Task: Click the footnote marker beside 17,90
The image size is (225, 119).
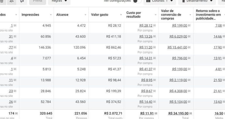Action: [x=224, y=48]
